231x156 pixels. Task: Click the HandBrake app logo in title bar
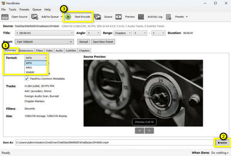[x=3, y=3]
